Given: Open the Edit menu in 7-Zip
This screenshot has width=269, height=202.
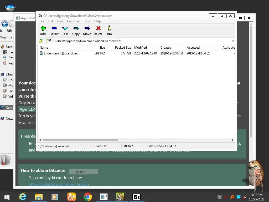Looking at the screenshot, I should [x=50, y=21].
